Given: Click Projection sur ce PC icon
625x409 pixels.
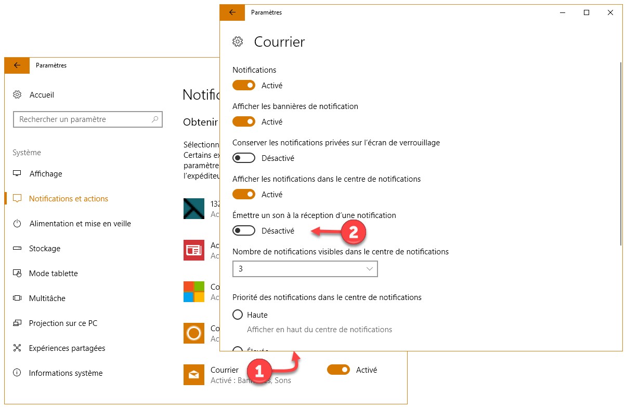Looking at the screenshot, I should pos(17,323).
